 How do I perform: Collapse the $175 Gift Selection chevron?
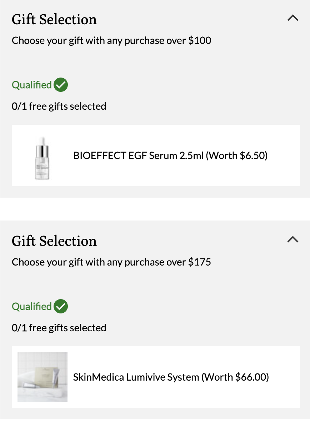tap(293, 239)
